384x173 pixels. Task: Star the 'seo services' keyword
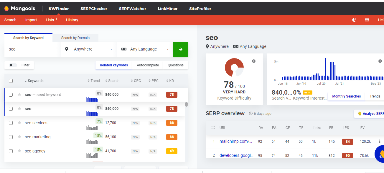tap(19, 123)
